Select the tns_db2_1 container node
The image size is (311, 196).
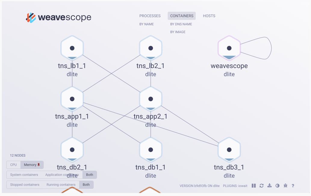pos(72,150)
